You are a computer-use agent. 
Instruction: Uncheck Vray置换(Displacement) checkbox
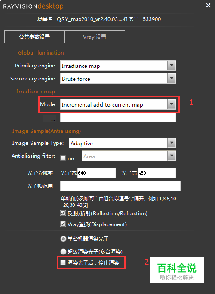tap(63, 224)
